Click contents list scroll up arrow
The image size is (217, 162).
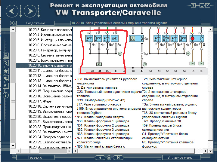click(13, 29)
